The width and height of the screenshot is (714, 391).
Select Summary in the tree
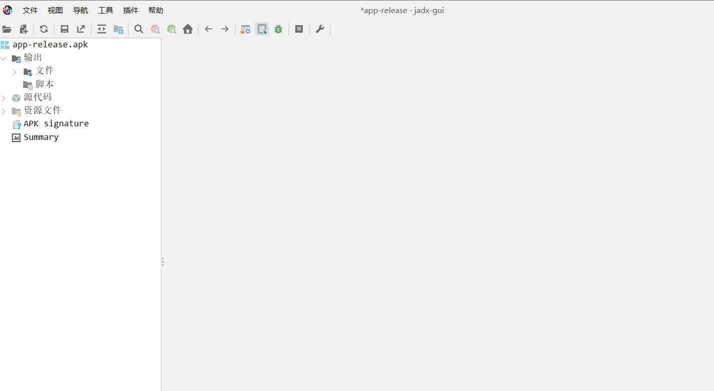(41, 137)
